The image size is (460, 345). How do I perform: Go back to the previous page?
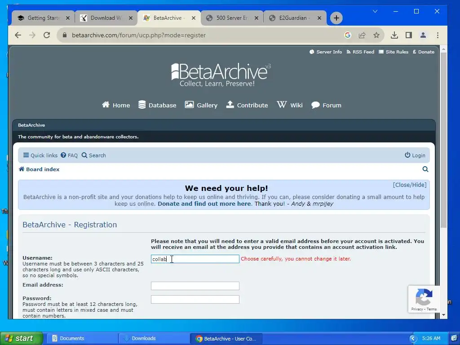pyautogui.click(x=18, y=35)
